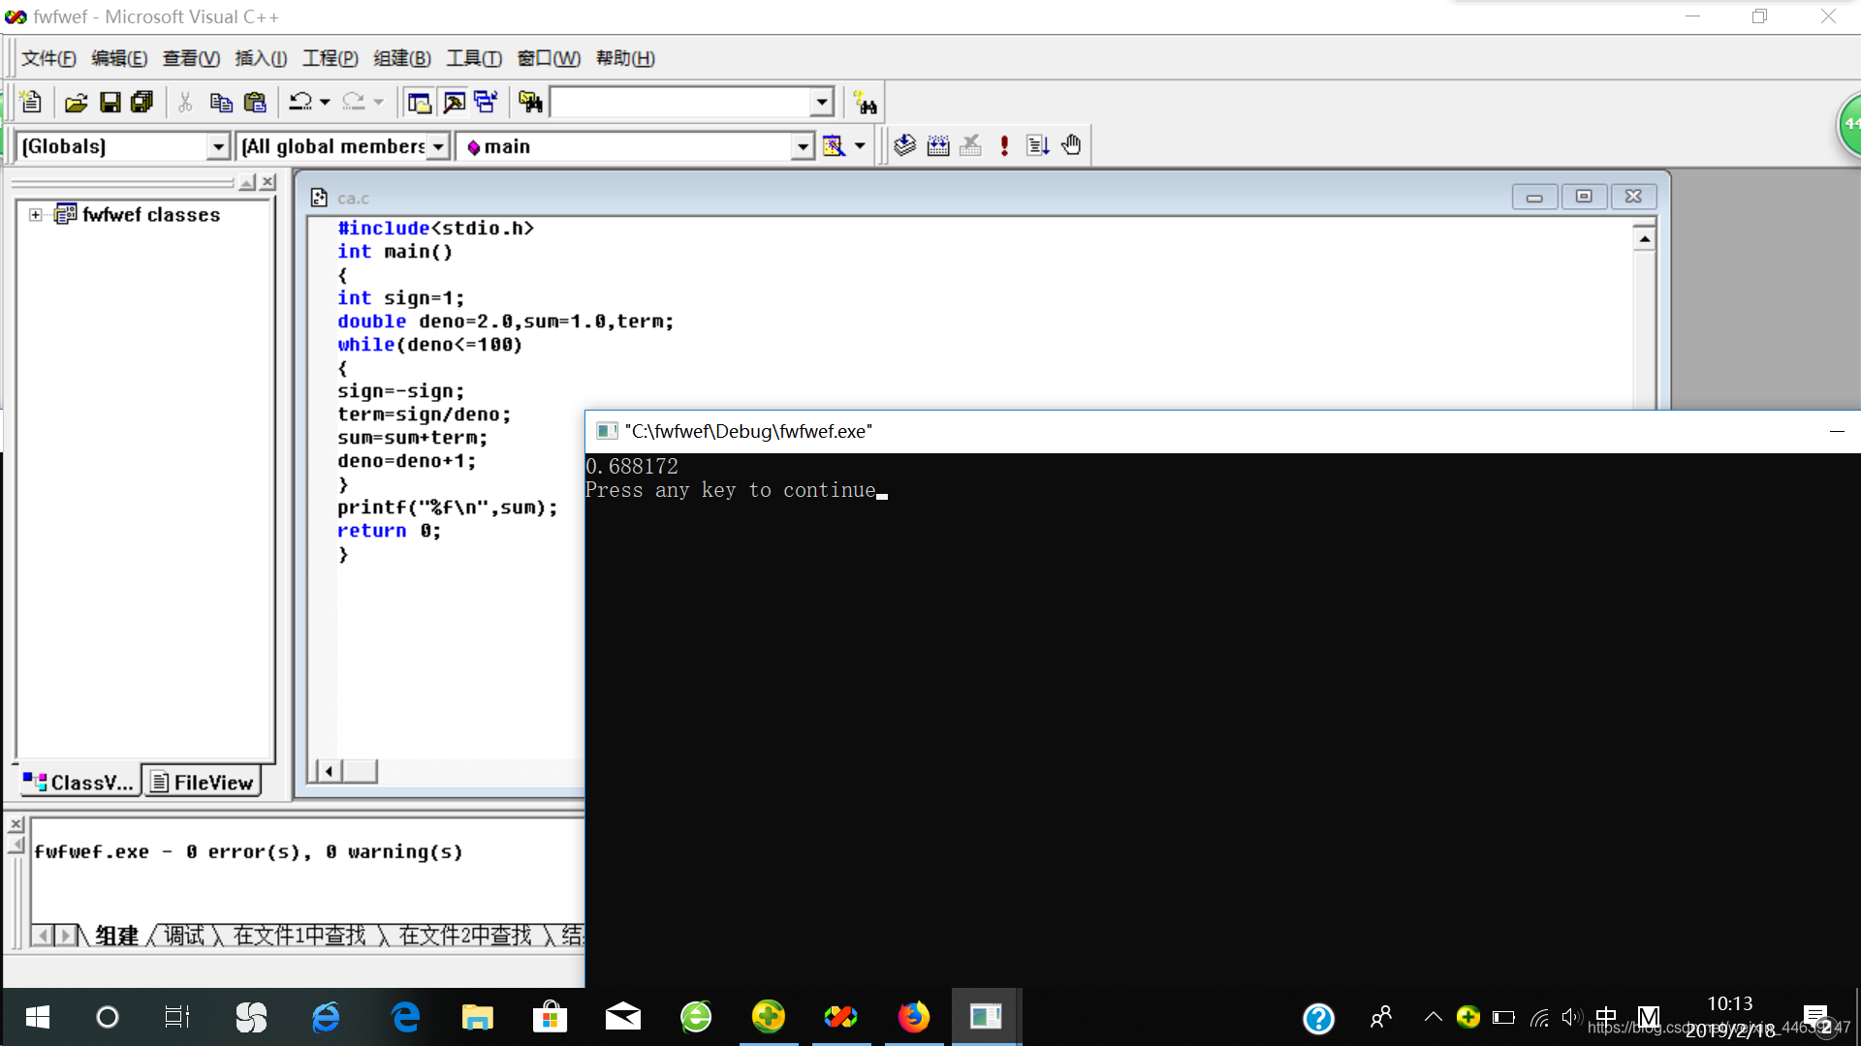Open the undo history dropdown arrow

[325, 103]
